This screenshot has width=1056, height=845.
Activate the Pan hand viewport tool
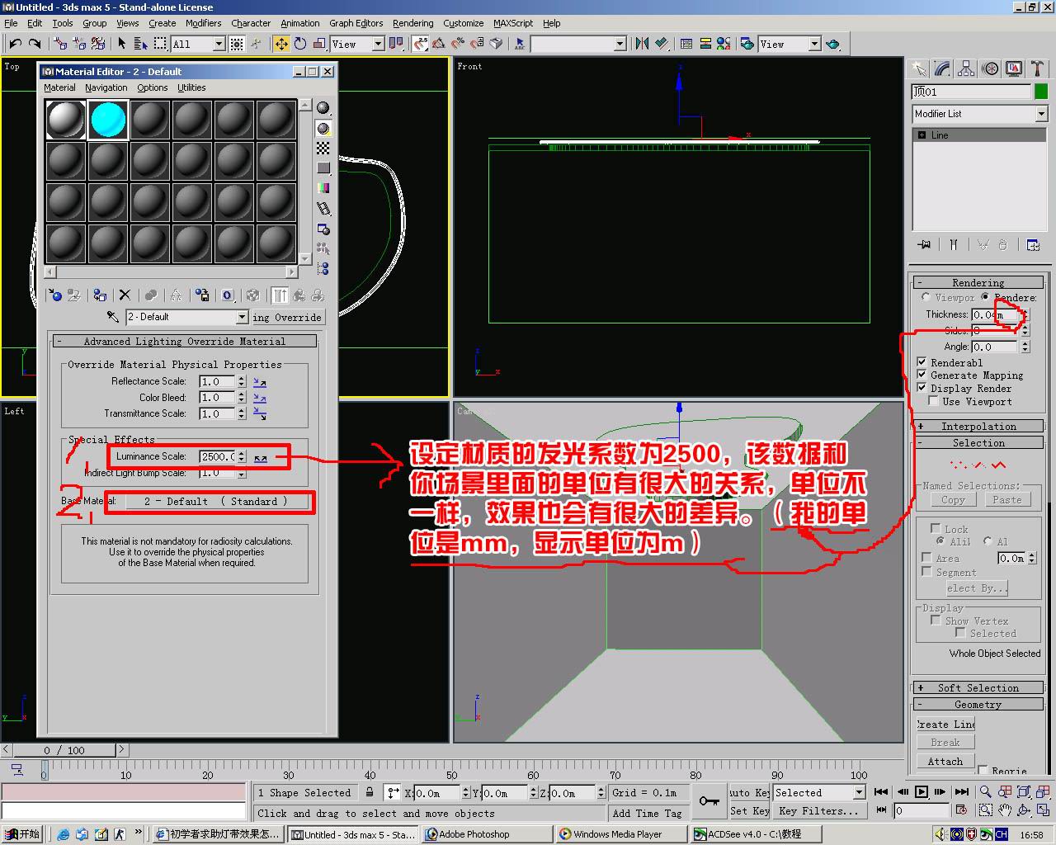[x=1005, y=811]
